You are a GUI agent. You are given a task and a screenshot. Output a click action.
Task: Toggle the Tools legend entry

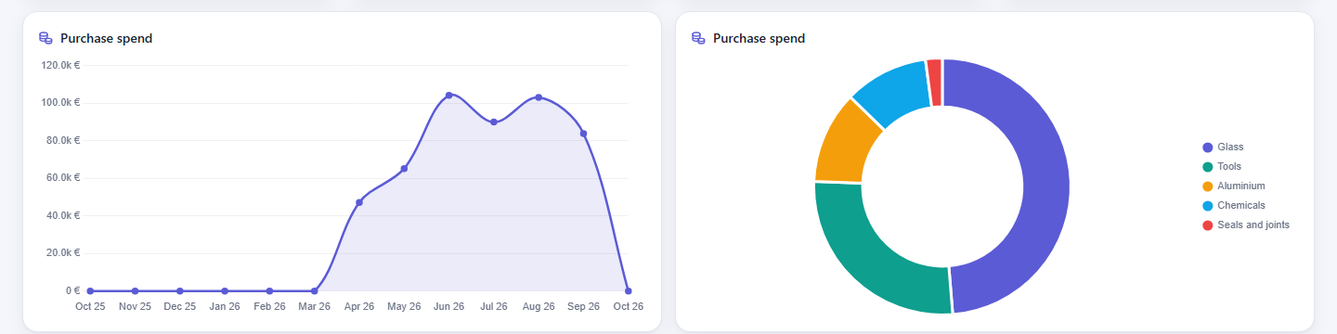(1222, 167)
